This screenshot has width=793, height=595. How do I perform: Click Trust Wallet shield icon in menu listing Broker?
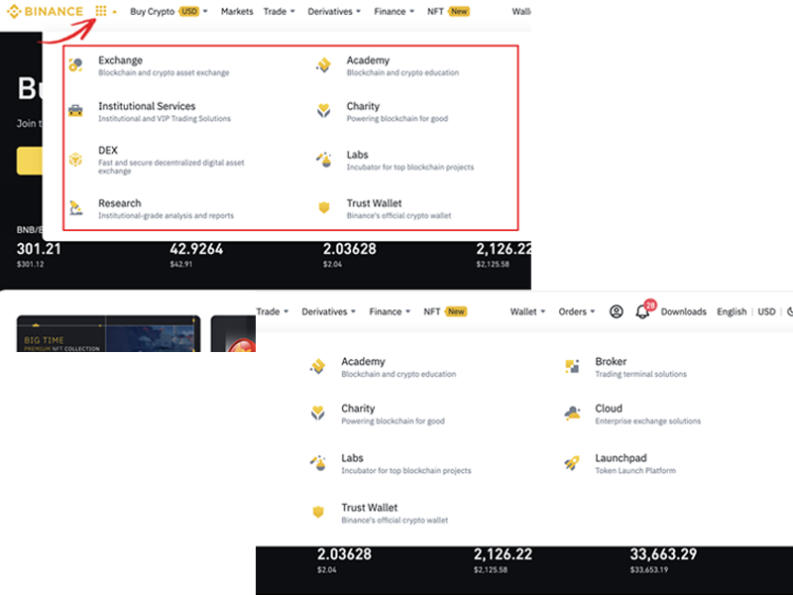[318, 512]
